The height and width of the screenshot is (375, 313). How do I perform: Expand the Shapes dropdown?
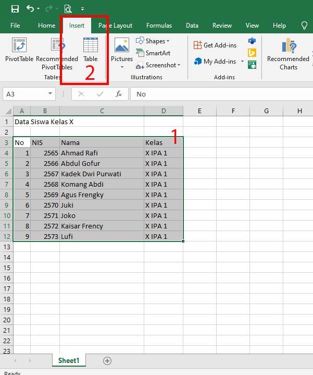tap(168, 41)
